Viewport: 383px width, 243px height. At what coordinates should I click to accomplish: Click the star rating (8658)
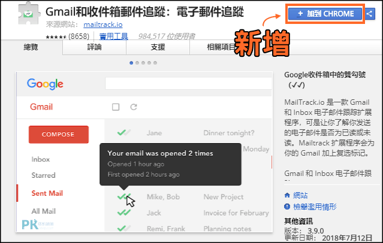point(67,37)
